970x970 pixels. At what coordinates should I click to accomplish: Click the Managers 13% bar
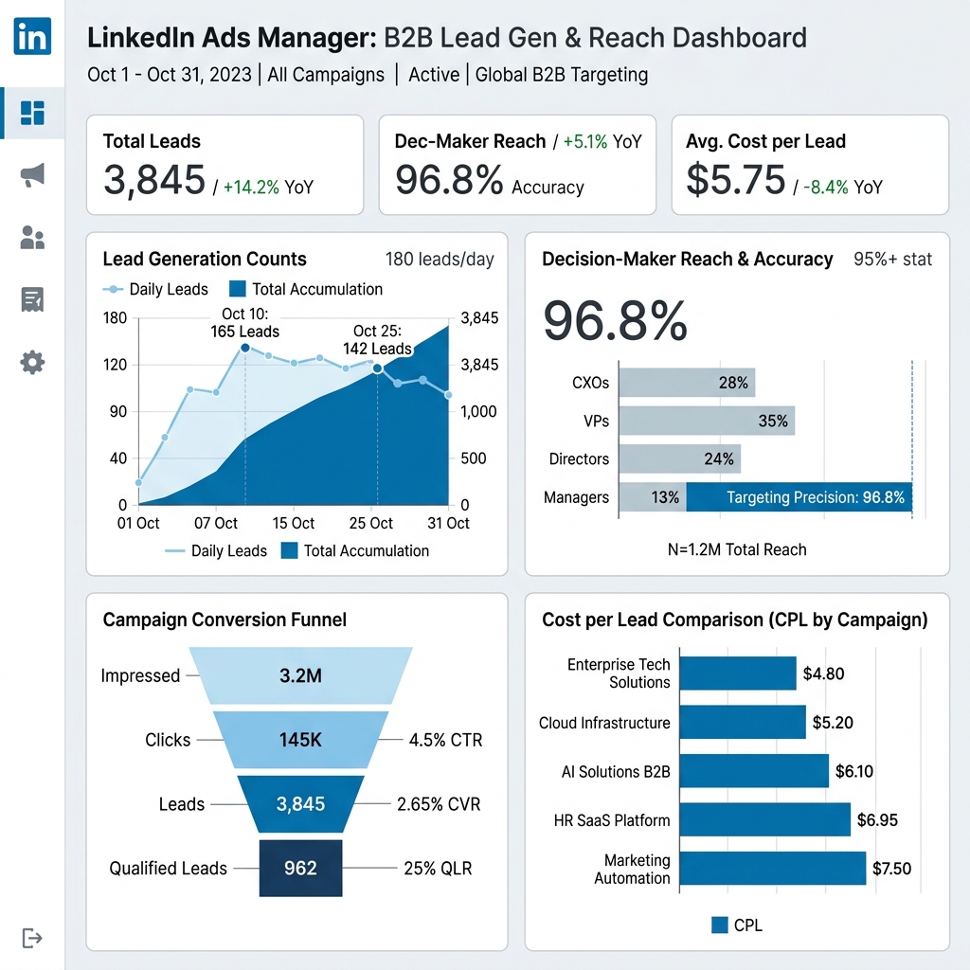(653, 497)
